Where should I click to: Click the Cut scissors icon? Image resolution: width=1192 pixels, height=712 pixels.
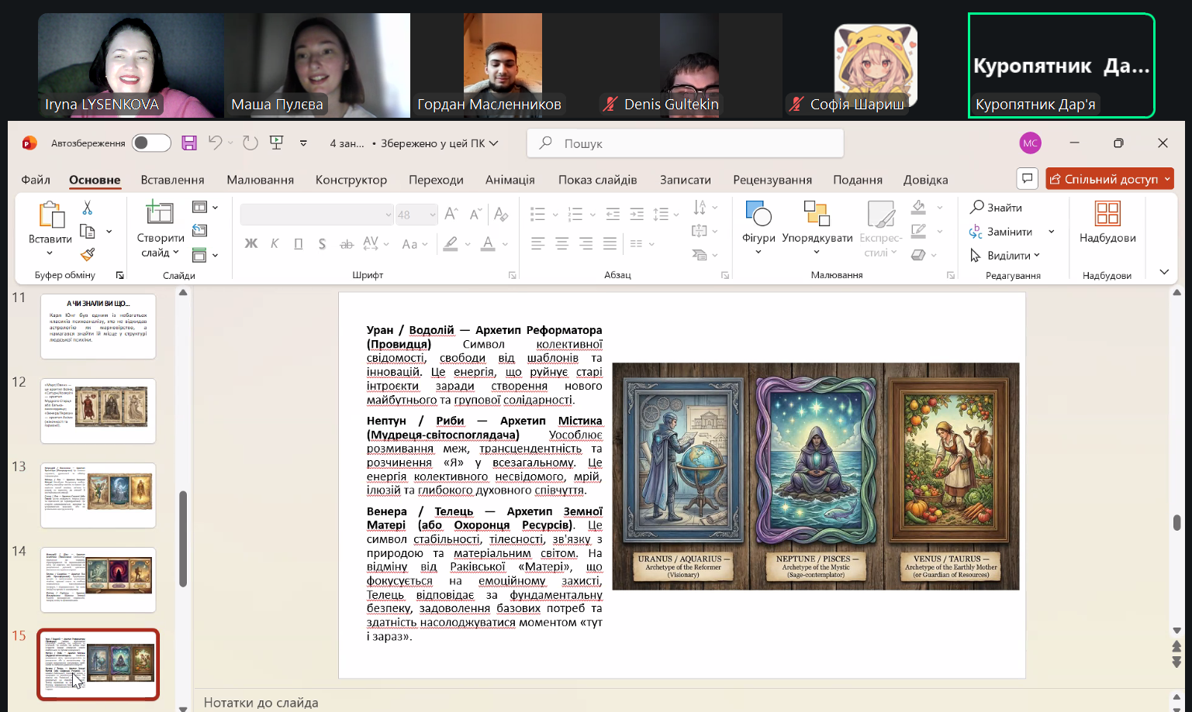[88, 208]
